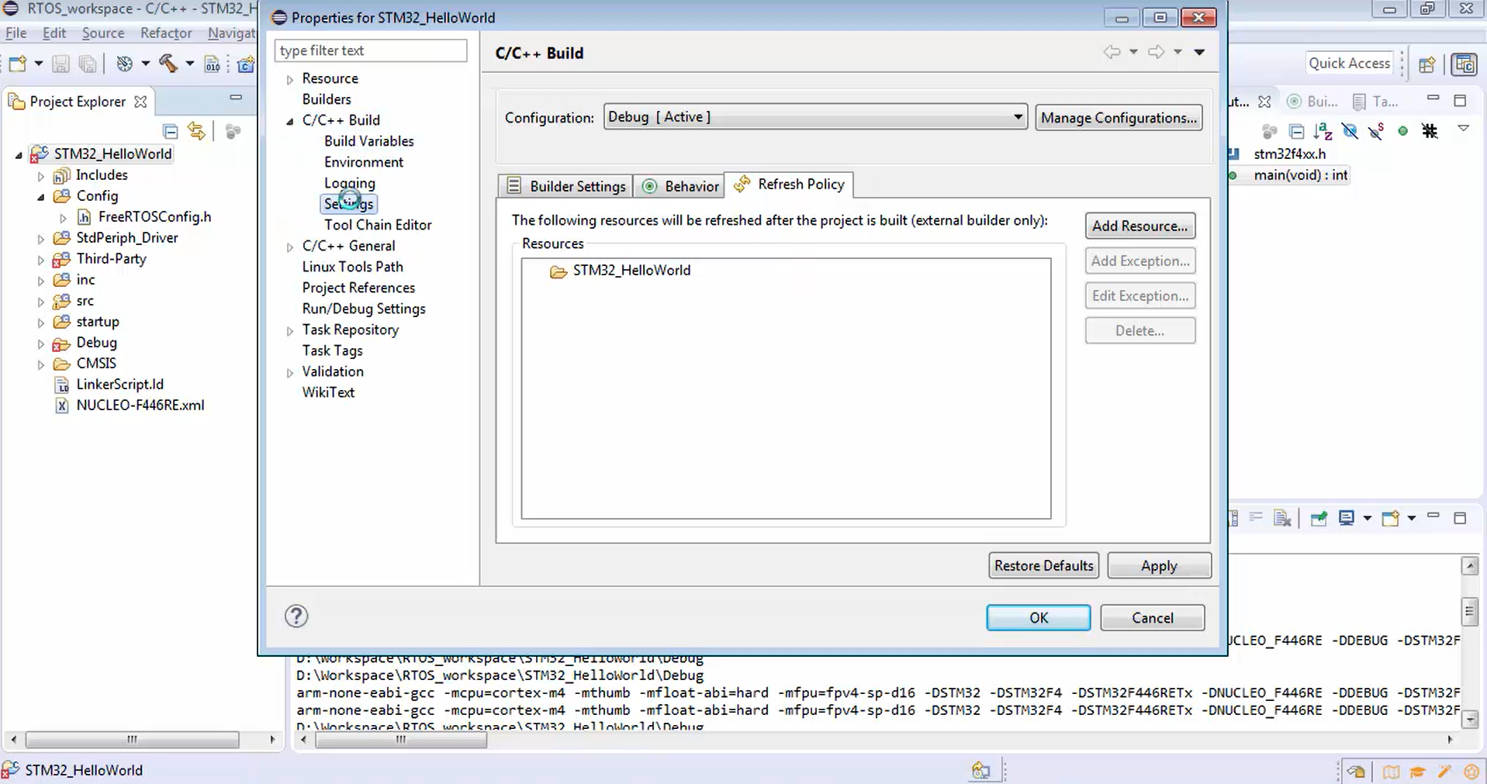Select the Refresh Policy tab

[789, 185]
